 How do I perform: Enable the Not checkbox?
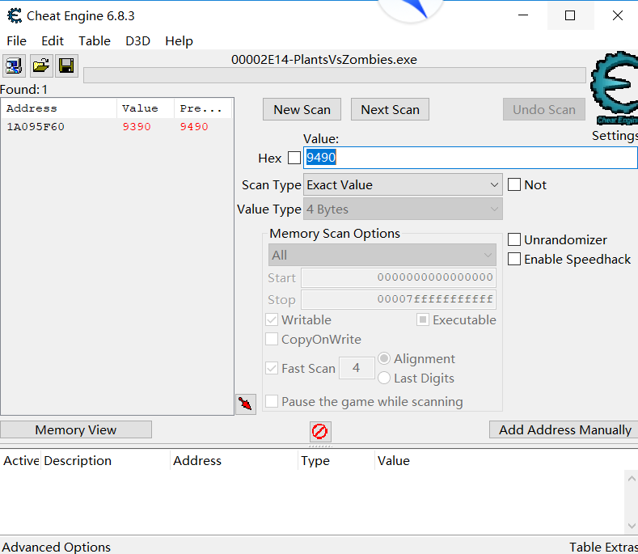tap(514, 184)
